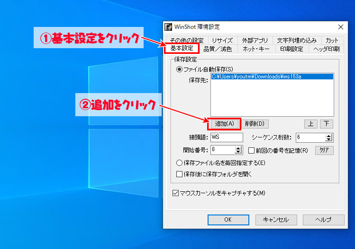Select the ヘッダ印刷 tab

[x=327, y=49]
